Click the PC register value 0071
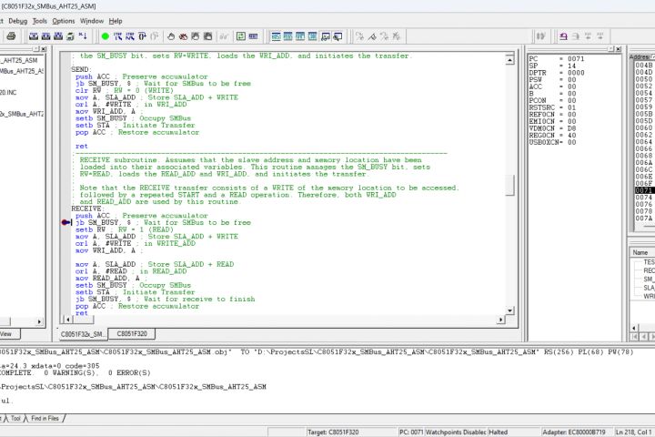655x437 pixels. point(576,59)
